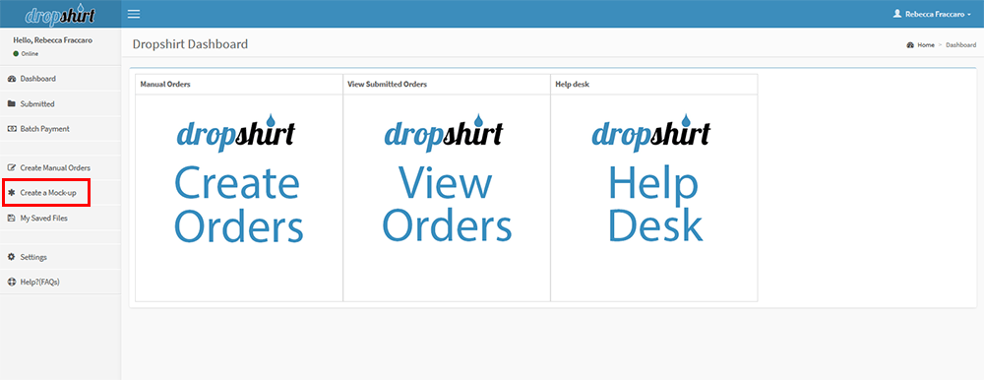984x380 pixels.
Task: Click the View Submitted Orders panel heading
Action: 387,84
